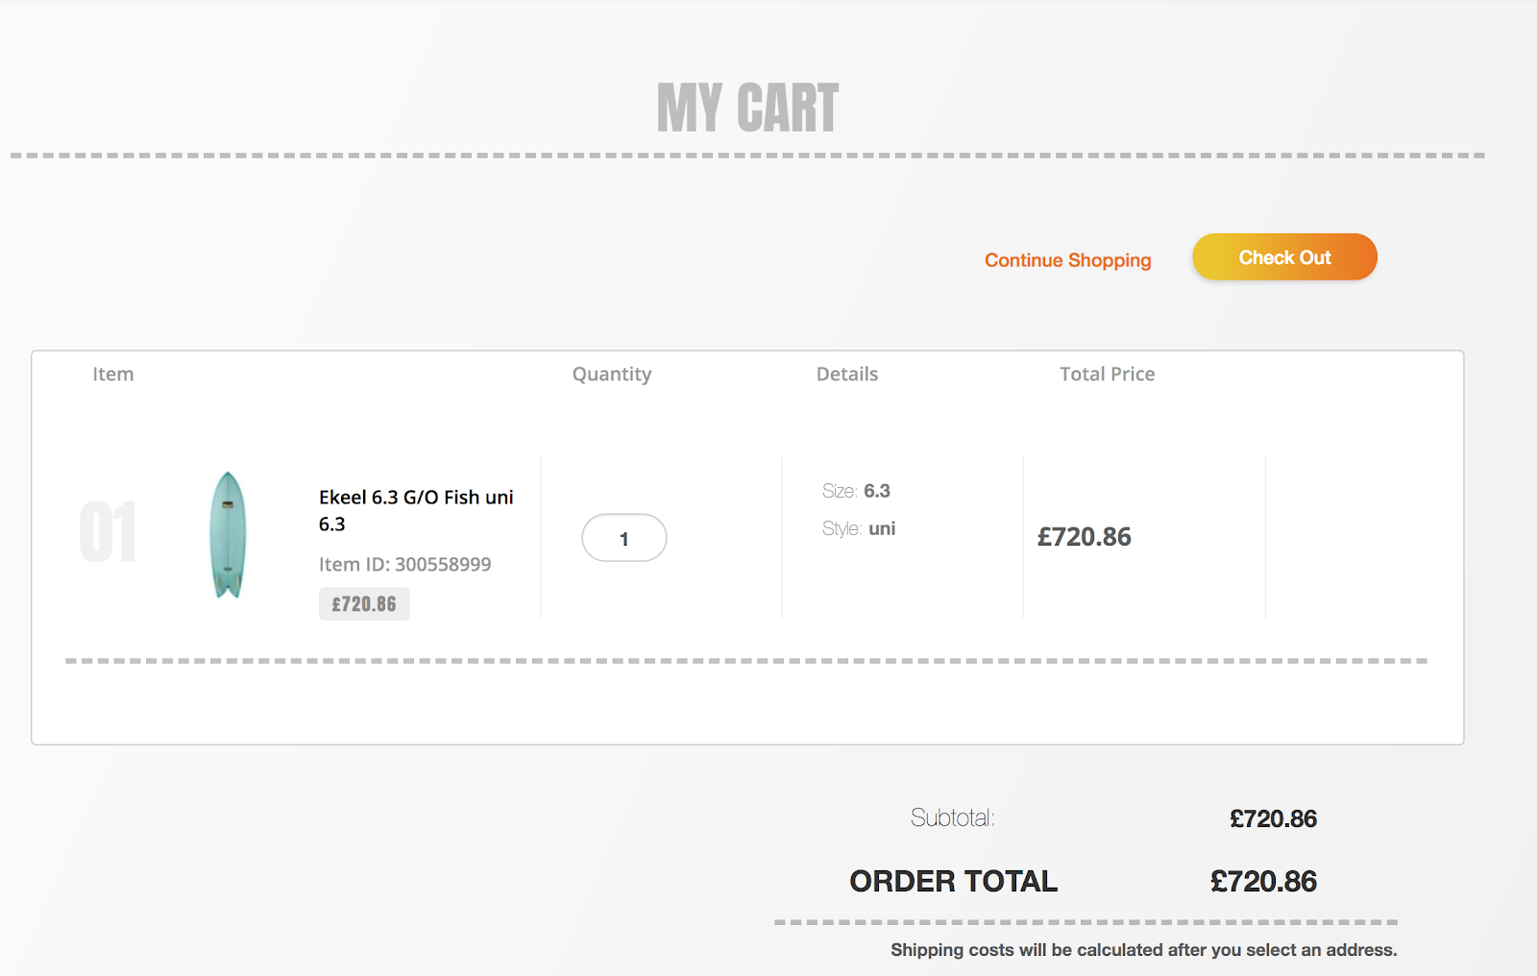Click the ORDER TOTAL label
The height and width of the screenshot is (976, 1537).
click(953, 881)
